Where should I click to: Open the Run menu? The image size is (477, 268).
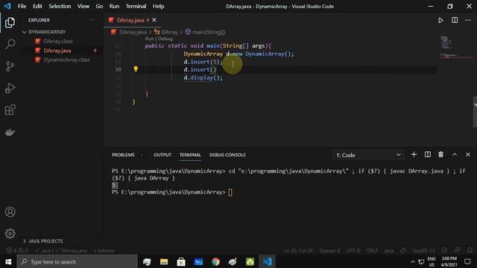(114, 6)
